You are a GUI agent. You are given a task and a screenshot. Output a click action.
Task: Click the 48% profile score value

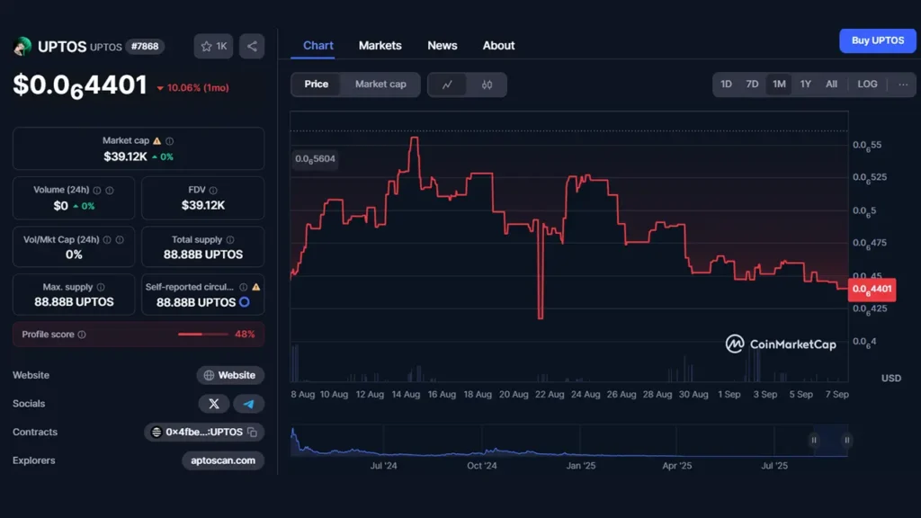[245, 335]
